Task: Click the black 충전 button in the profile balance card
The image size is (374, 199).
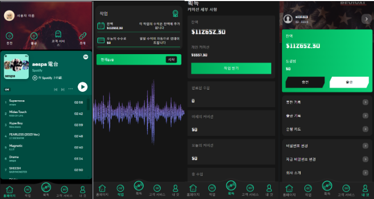Action: click(x=305, y=82)
